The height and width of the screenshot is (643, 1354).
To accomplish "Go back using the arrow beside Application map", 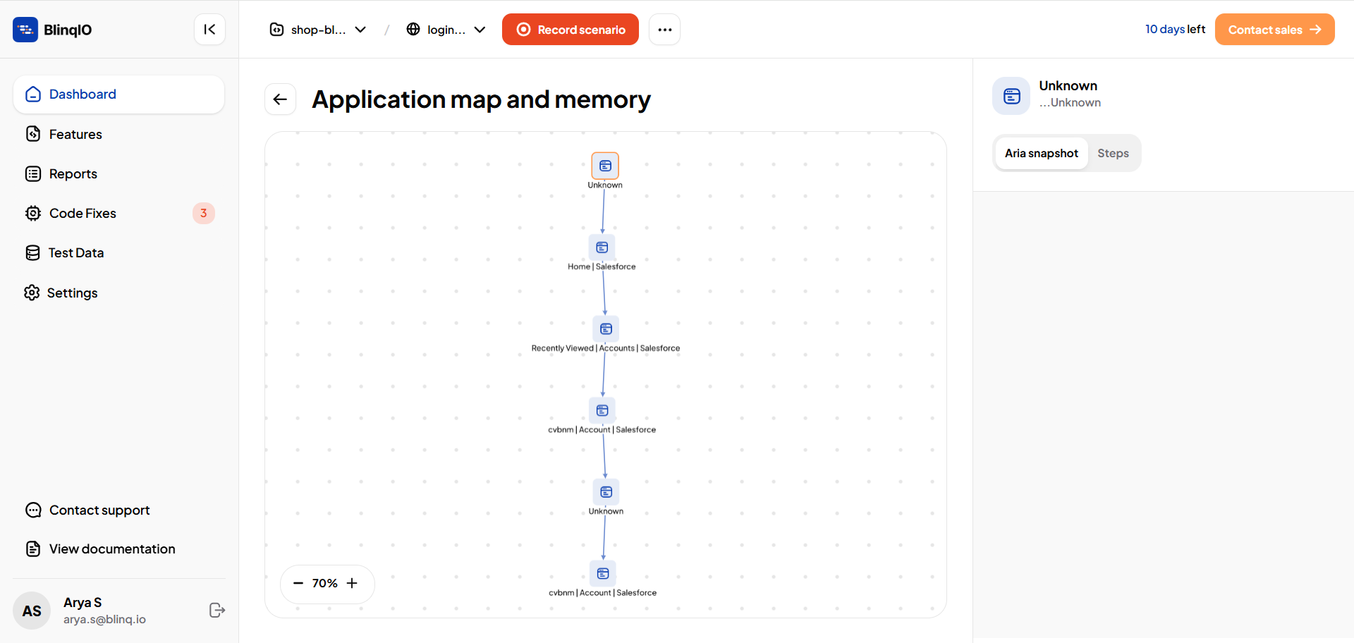I will click(280, 99).
